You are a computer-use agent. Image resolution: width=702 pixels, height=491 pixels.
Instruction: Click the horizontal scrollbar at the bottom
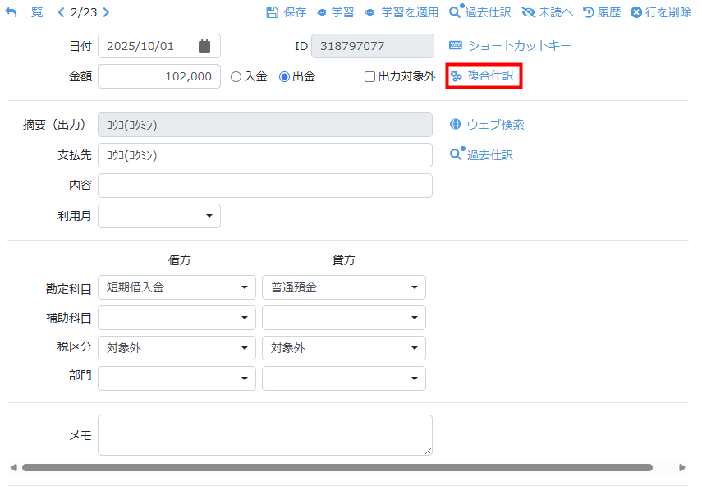(337, 467)
